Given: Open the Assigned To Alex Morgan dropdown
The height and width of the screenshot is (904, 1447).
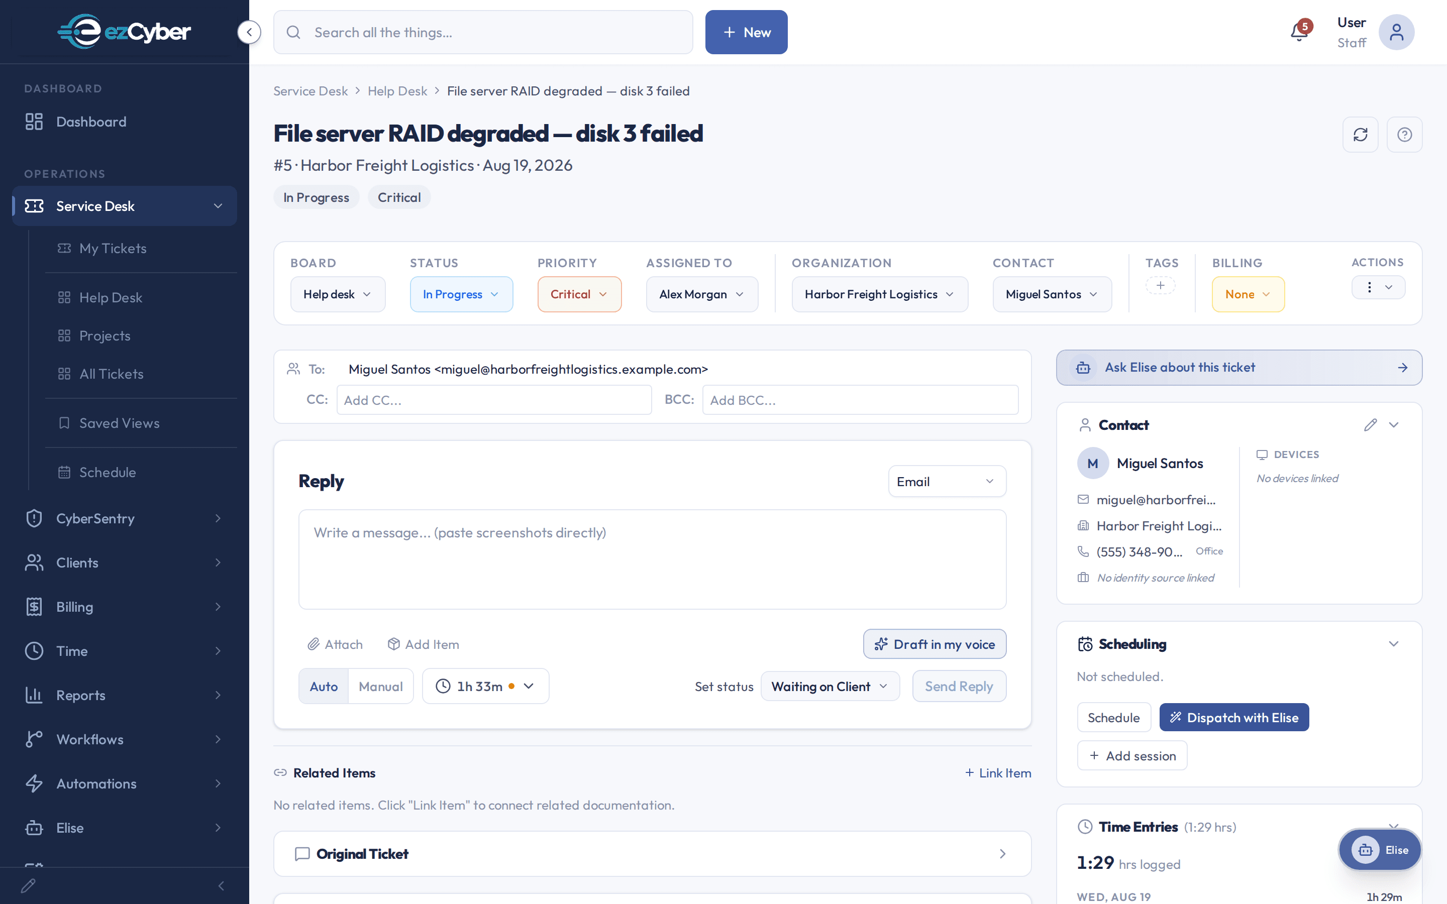Looking at the screenshot, I should 702,294.
